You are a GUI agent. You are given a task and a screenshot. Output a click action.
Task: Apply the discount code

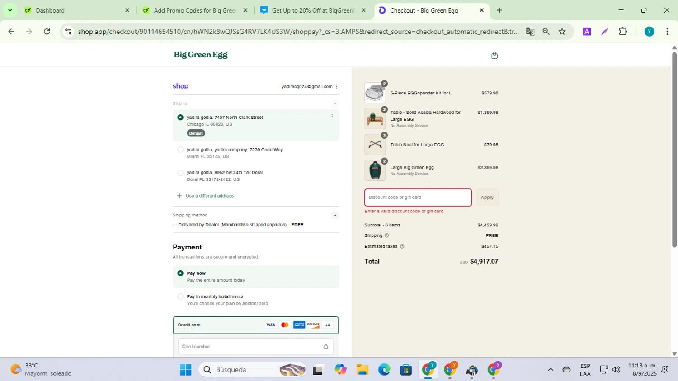point(487,198)
